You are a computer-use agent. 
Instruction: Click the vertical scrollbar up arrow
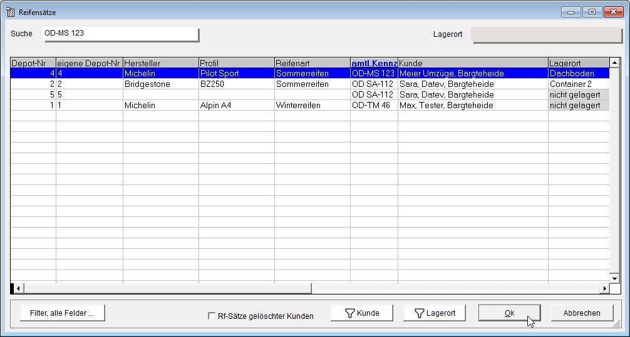tap(614, 63)
